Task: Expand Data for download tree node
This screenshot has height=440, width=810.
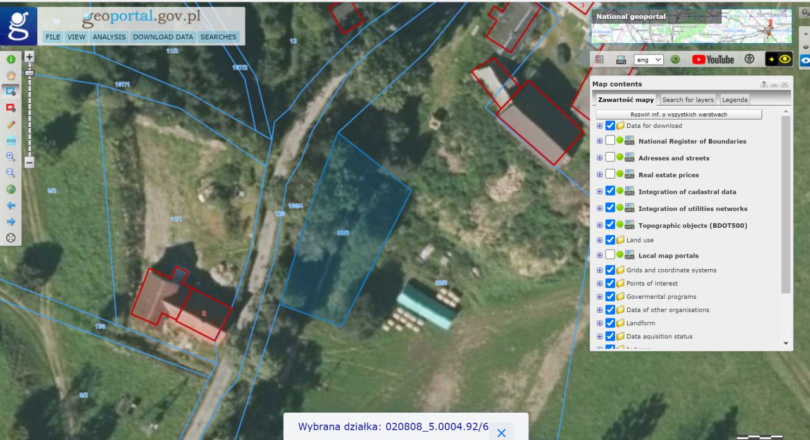Action: [x=600, y=125]
